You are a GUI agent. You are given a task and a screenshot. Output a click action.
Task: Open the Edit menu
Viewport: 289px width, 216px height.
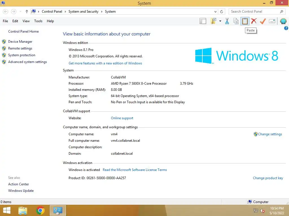pyautogui.click(x=15, y=21)
